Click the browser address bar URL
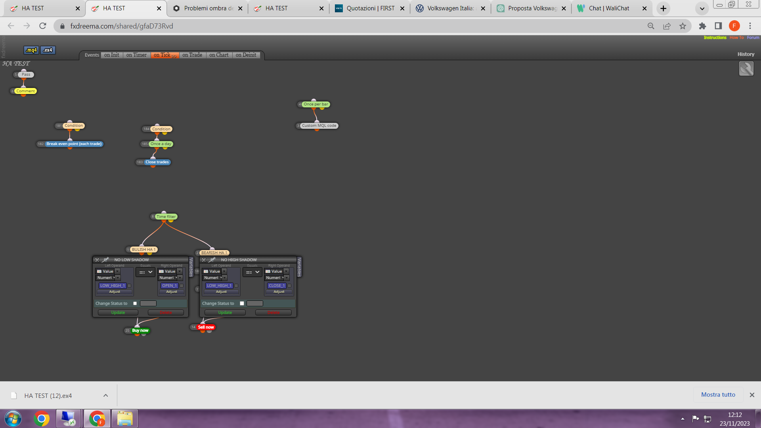 pos(122,26)
